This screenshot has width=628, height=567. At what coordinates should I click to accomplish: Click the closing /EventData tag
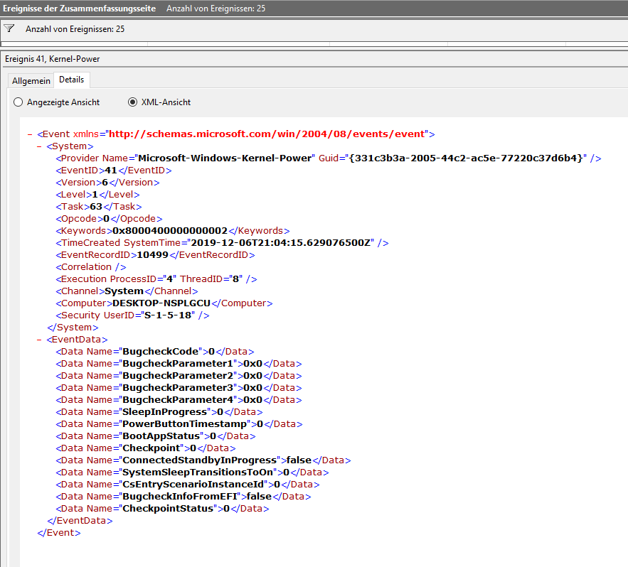click(x=80, y=521)
